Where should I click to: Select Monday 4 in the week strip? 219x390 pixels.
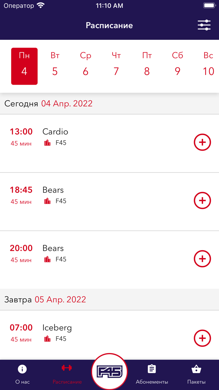(24, 66)
